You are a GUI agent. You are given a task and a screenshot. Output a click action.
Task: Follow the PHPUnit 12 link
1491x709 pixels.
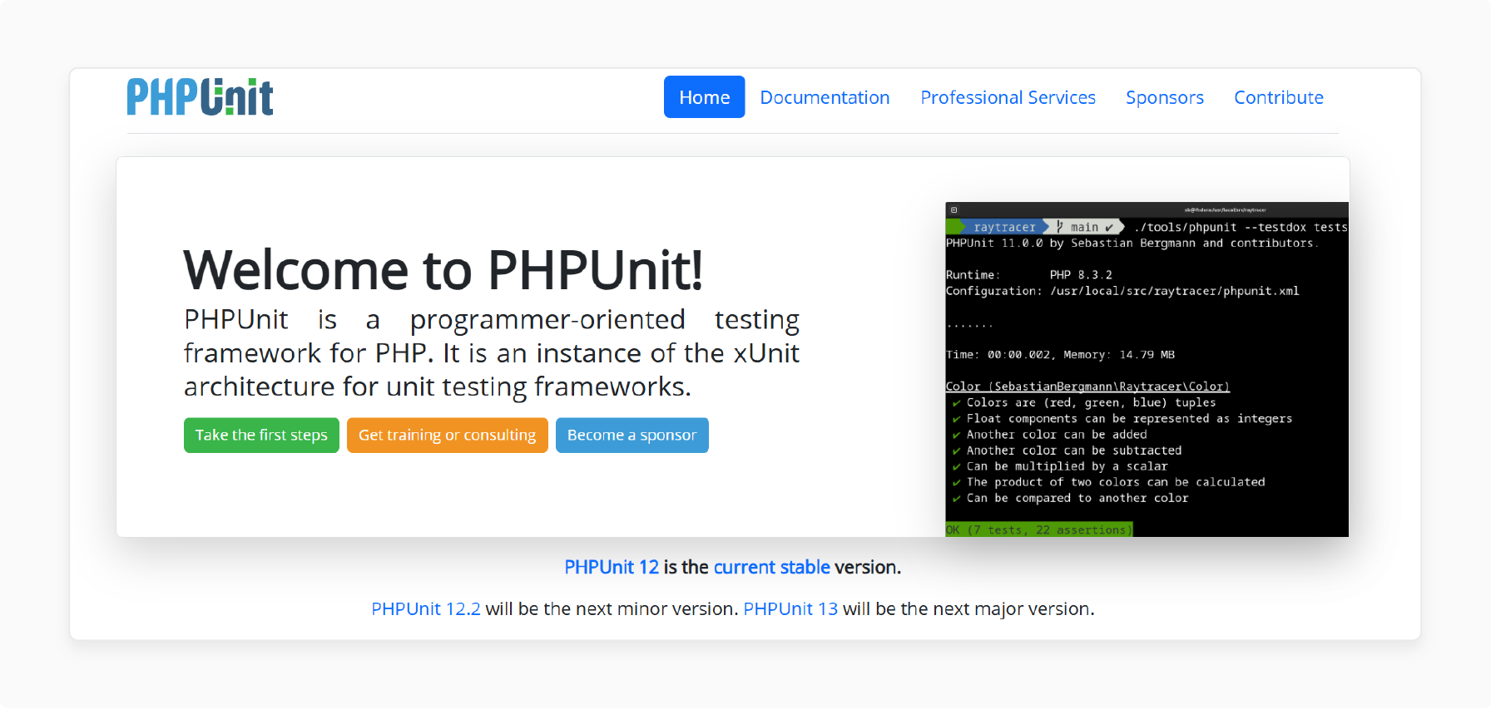click(x=612, y=567)
